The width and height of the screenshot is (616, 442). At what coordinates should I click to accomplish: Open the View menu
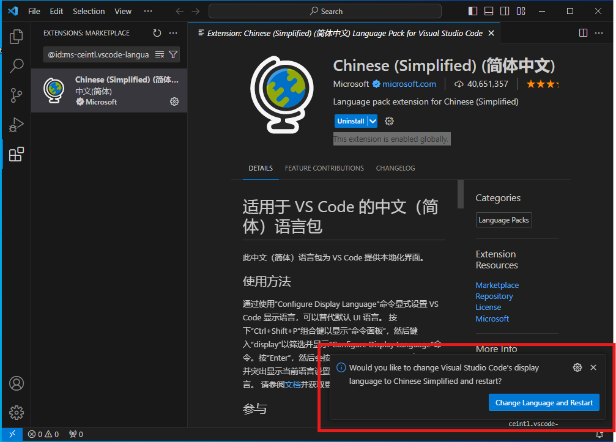click(x=123, y=12)
